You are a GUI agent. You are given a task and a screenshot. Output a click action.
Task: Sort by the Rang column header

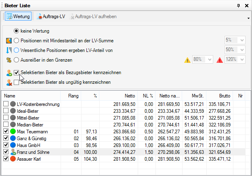click(x=71, y=96)
